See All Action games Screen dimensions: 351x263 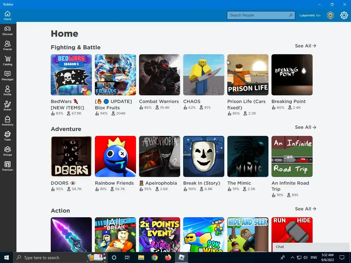coord(305,209)
